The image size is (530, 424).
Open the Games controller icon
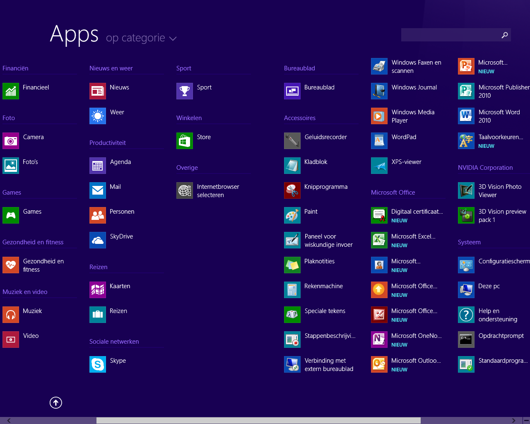[x=11, y=215]
